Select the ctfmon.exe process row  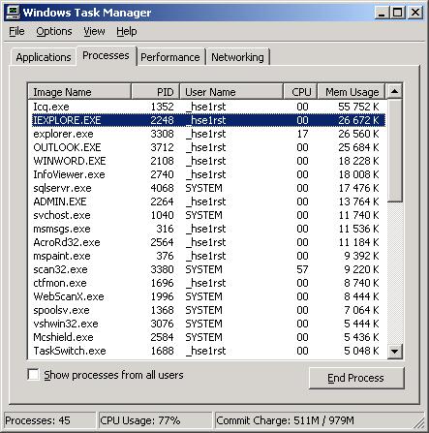point(208,283)
